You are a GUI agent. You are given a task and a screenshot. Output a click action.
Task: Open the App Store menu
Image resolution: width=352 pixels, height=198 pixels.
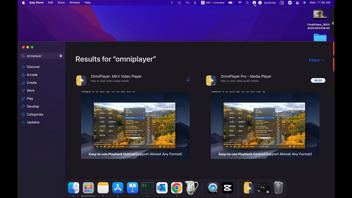(x=36, y=2)
